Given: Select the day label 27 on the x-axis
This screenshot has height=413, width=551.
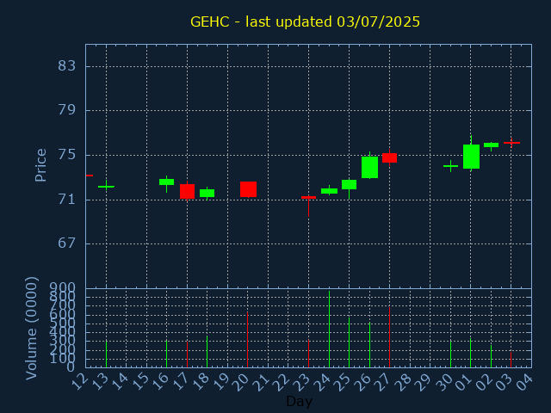Looking at the screenshot, I should 384,382.
